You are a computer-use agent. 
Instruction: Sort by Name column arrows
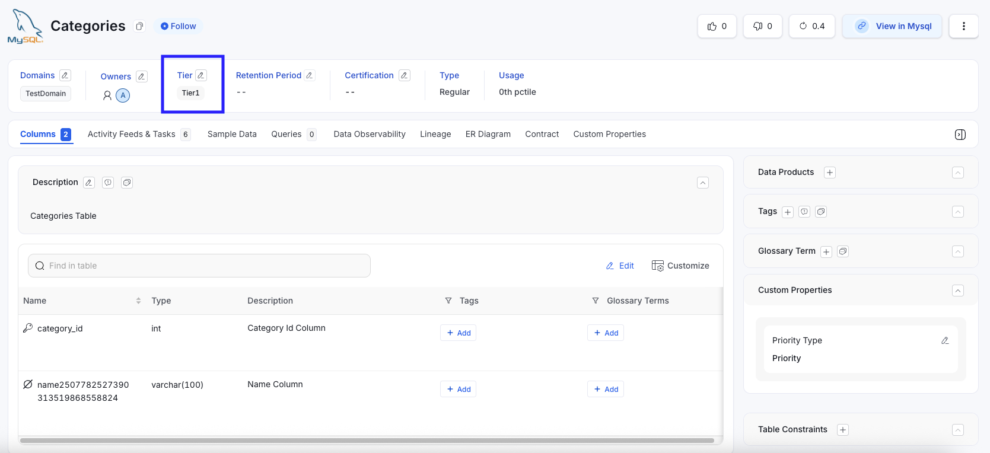coord(138,301)
